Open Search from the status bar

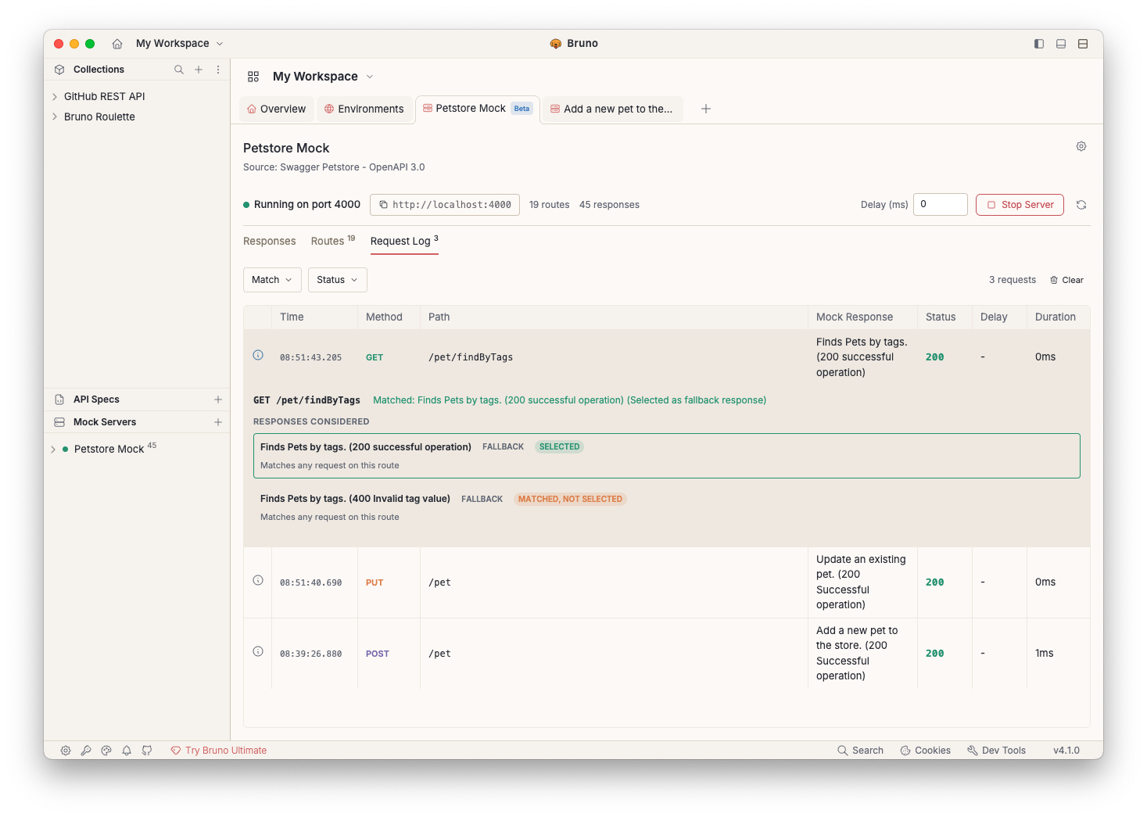(860, 751)
